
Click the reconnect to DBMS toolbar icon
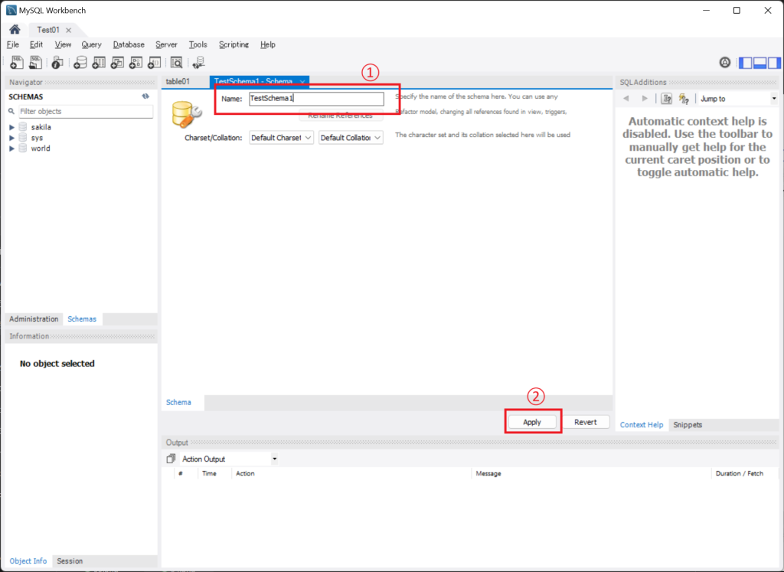198,63
